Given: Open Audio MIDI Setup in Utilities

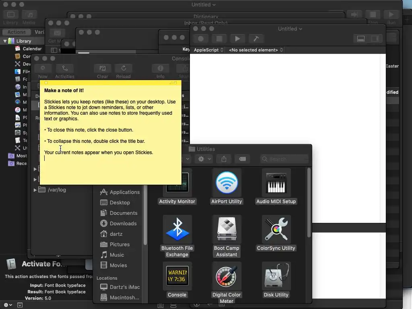Looking at the screenshot, I should 276,183.
